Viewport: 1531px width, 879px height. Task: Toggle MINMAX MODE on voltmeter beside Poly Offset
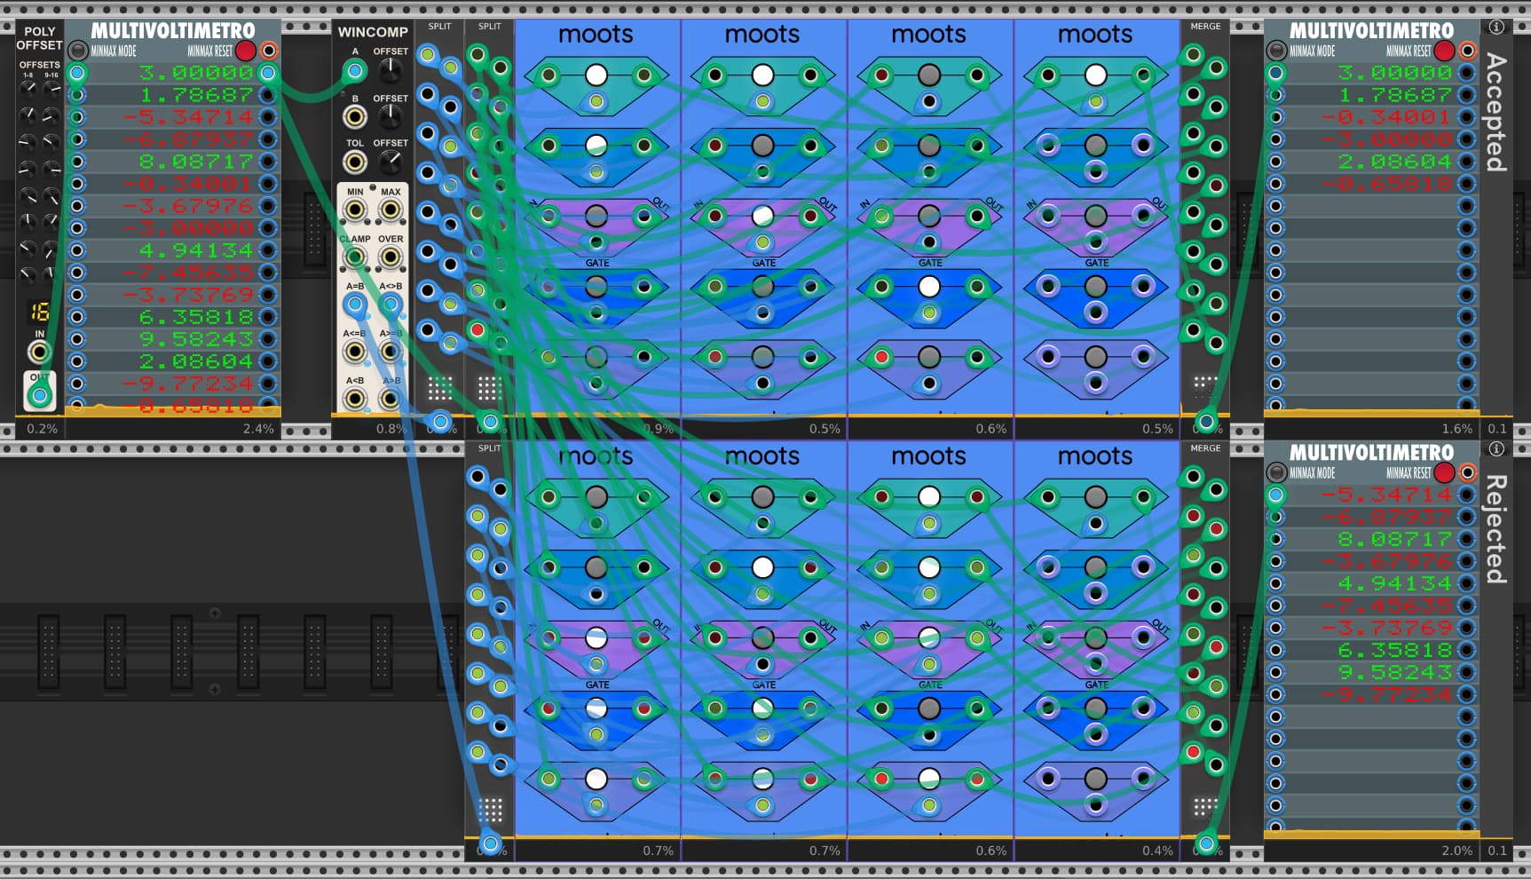pos(78,51)
